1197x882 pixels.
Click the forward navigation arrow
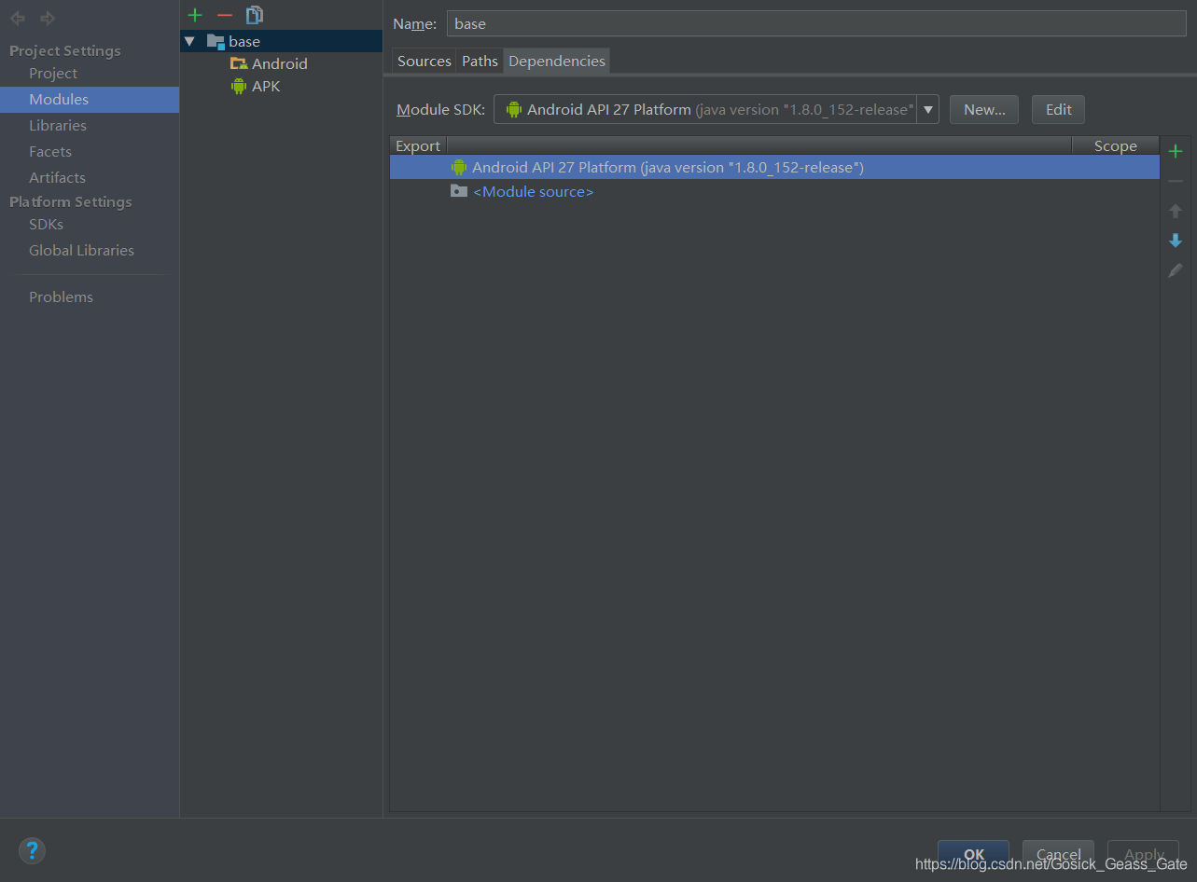coord(48,18)
